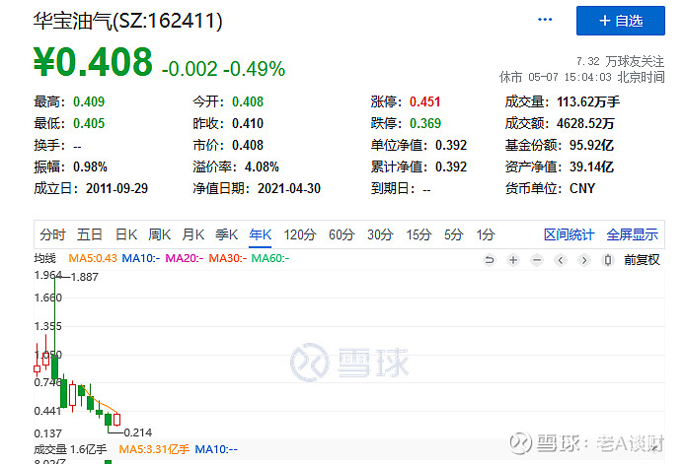
Task: Click the volume MA5:3.31亿手 label
Action: (x=154, y=449)
